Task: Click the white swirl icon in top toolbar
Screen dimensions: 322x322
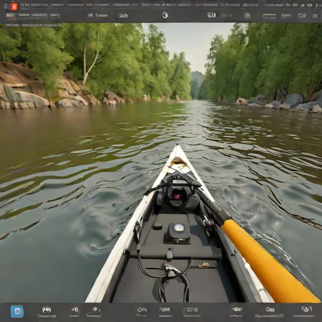Action: pos(165,15)
